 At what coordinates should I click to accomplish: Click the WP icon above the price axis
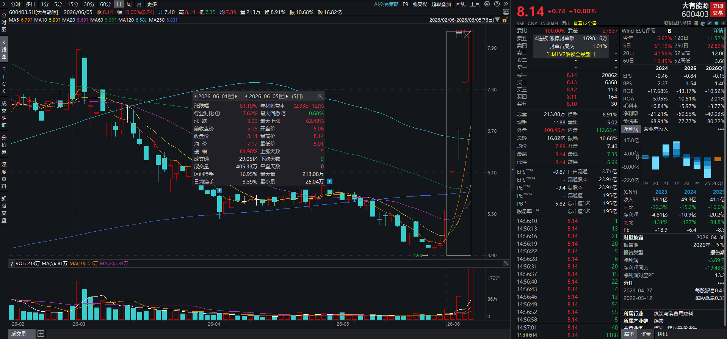(x=506, y=12)
